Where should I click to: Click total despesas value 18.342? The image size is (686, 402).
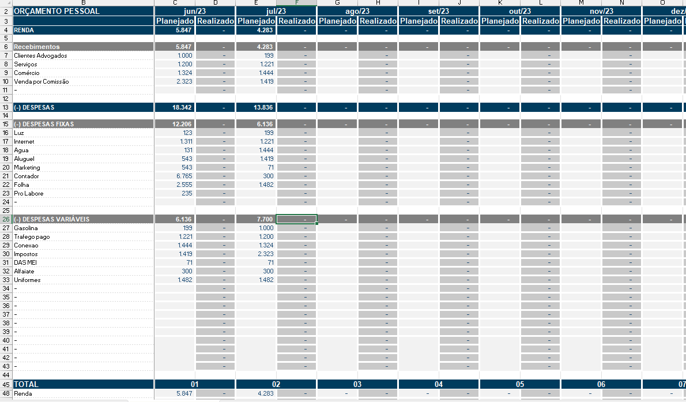(175, 107)
